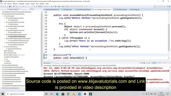
Task: Toggle Show Console When Standard Error Changes
Action: click(x=155, y=63)
